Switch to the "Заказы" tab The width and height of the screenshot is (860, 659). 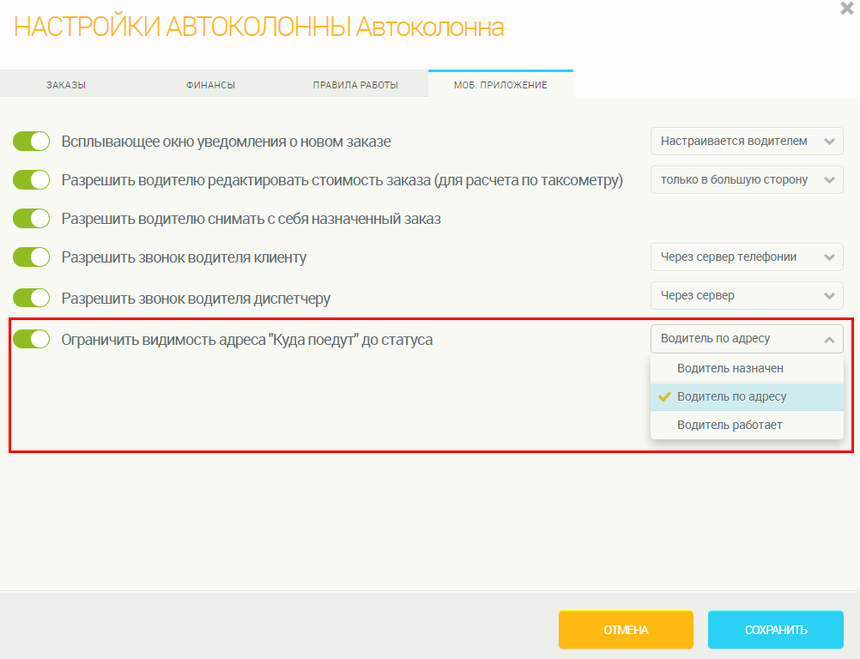pyautogui.click(x=66, y=85)
